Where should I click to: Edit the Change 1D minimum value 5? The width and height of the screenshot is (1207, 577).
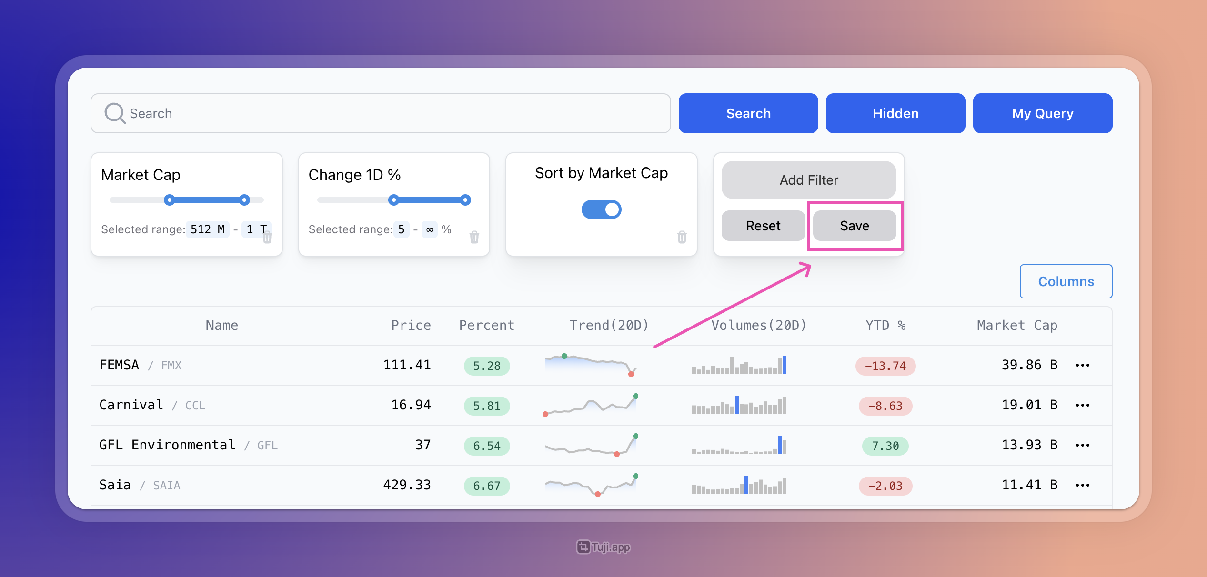(401, 229)
